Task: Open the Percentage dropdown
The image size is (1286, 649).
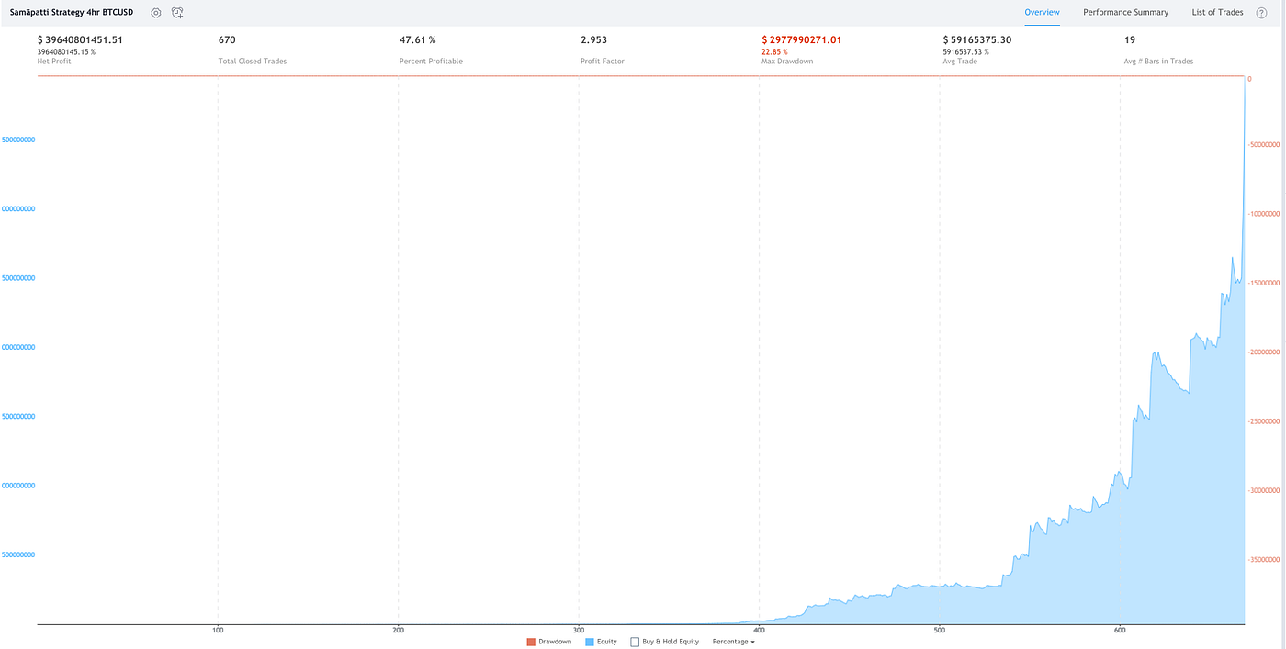Action: tap(734, 642)
